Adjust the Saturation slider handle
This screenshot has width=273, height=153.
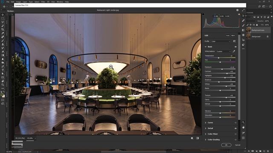(x=220, y=117)
